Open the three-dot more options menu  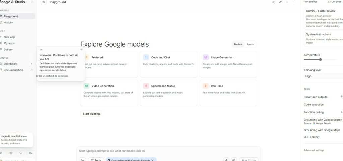pos(294,2)
